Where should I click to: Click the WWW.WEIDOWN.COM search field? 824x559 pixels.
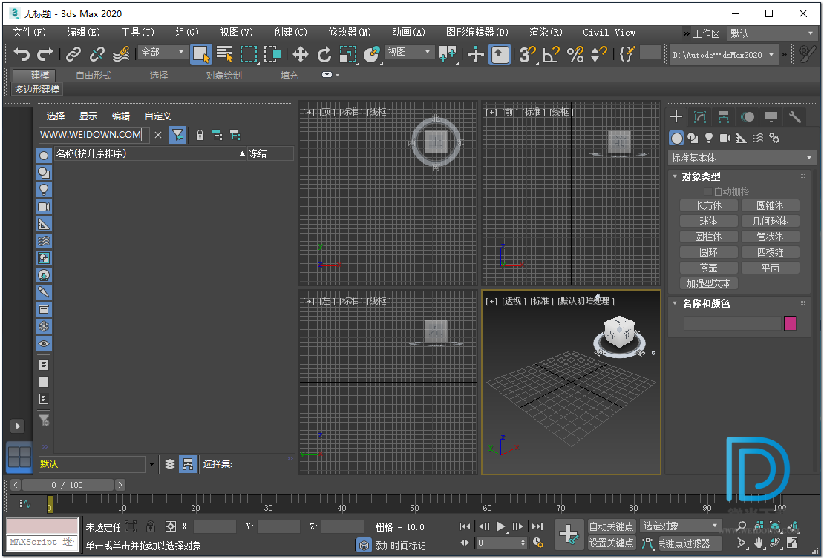[x=94, y=135]
